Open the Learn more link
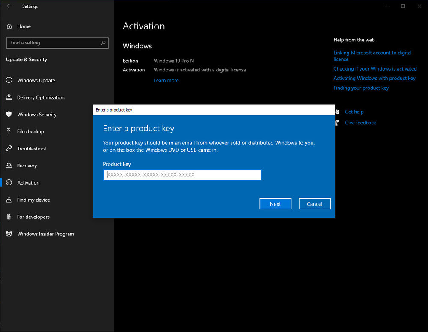Viewport: 428px width, 332px height. click(166, 80)
